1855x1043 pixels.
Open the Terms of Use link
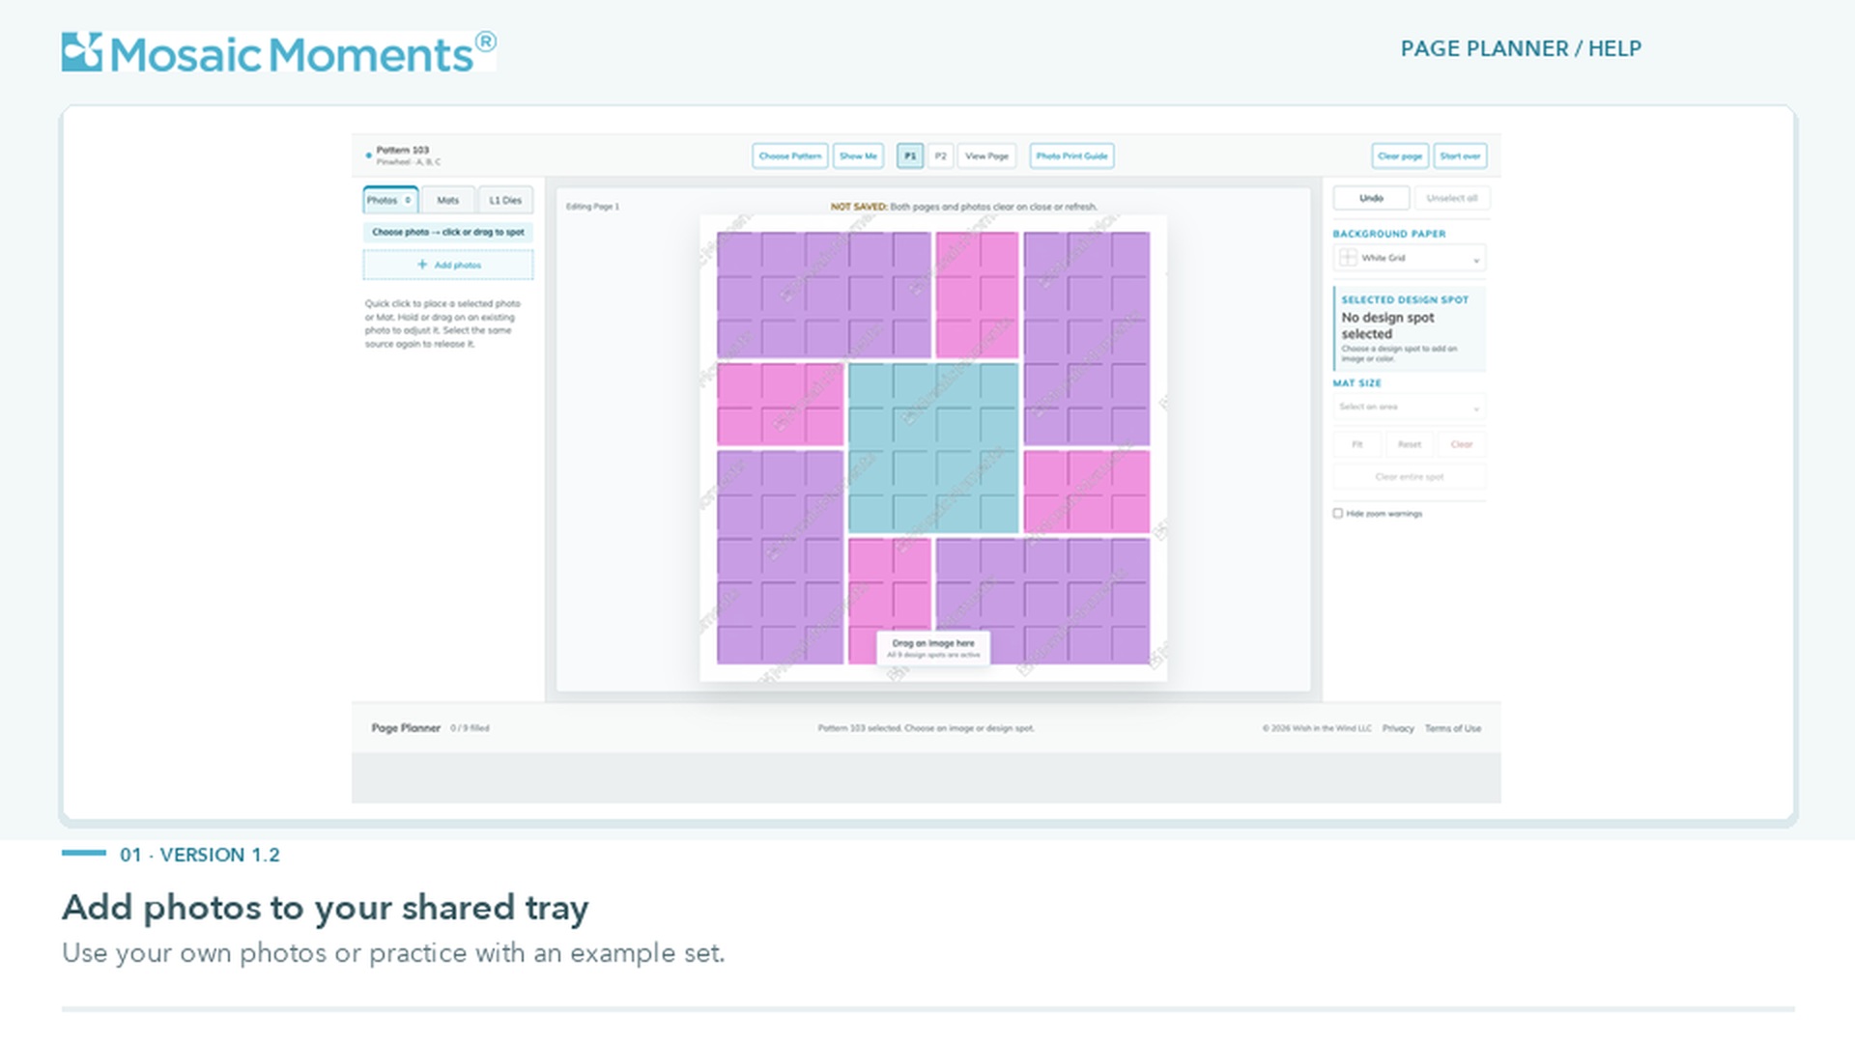[x=1453, y=728]
